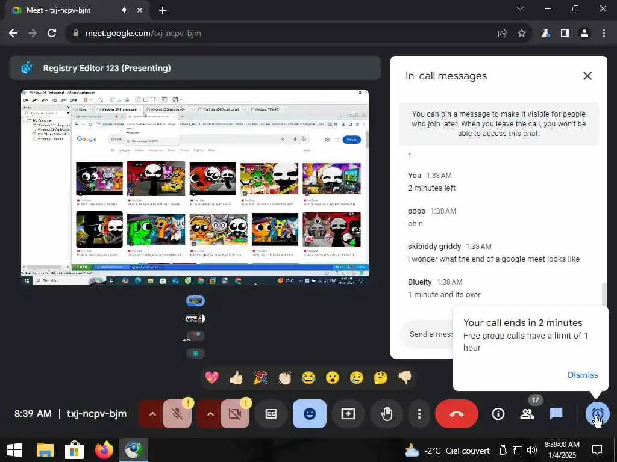Unmute the microphone in the call bar
Image resolution: width=617 pixels, height=462 pixels.
point(177,414)
